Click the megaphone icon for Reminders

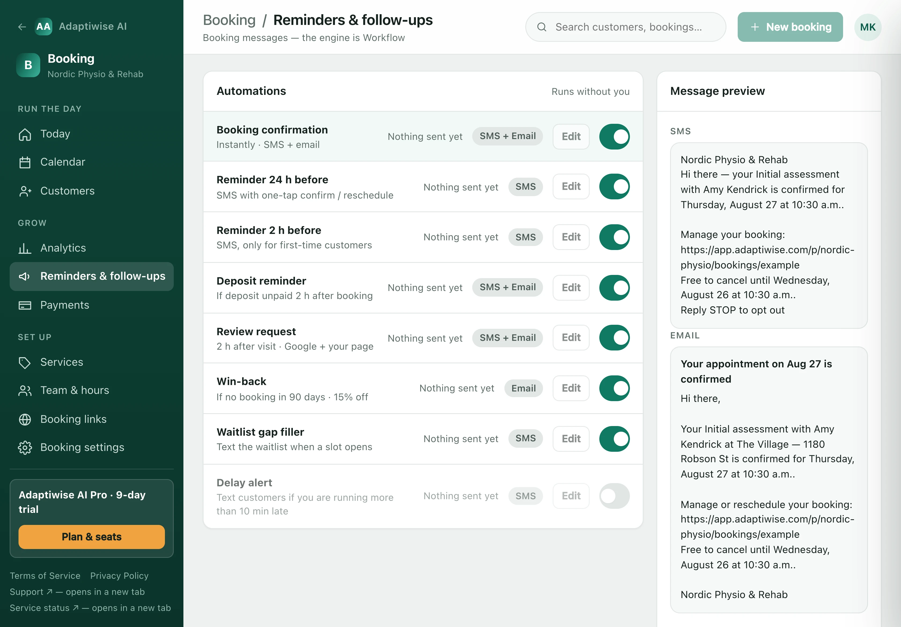click(25, 277)
